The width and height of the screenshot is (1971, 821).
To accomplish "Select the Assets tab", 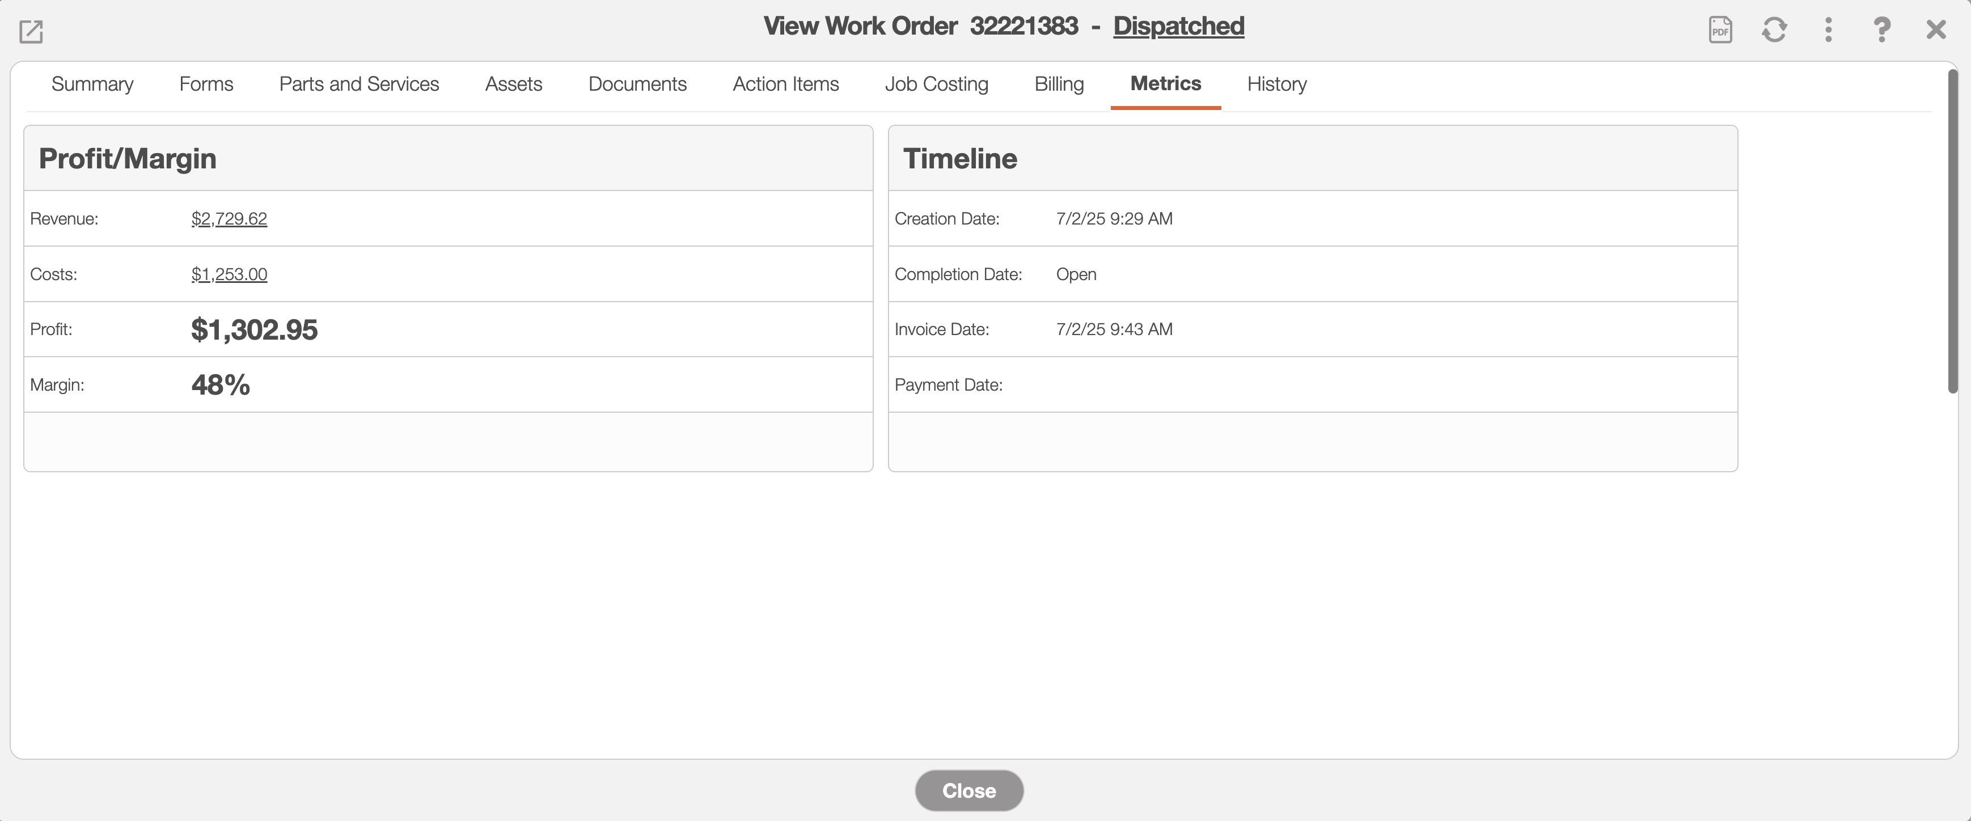I will click(x=513, y=84).
